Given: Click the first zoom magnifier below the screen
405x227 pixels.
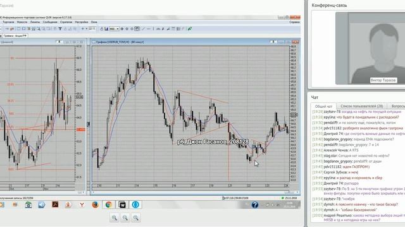Looking at the screenshot, I should pyautogui.click(x=115, y=218).
